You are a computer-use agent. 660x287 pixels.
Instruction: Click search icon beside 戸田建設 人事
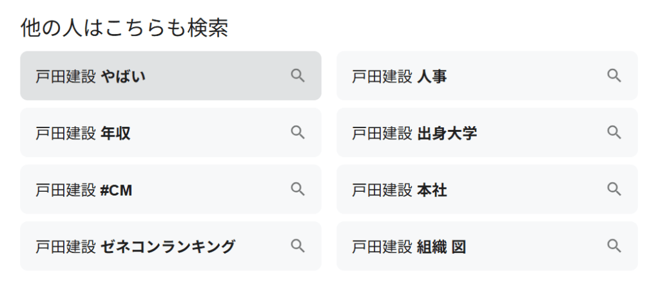tap(614, 76)
